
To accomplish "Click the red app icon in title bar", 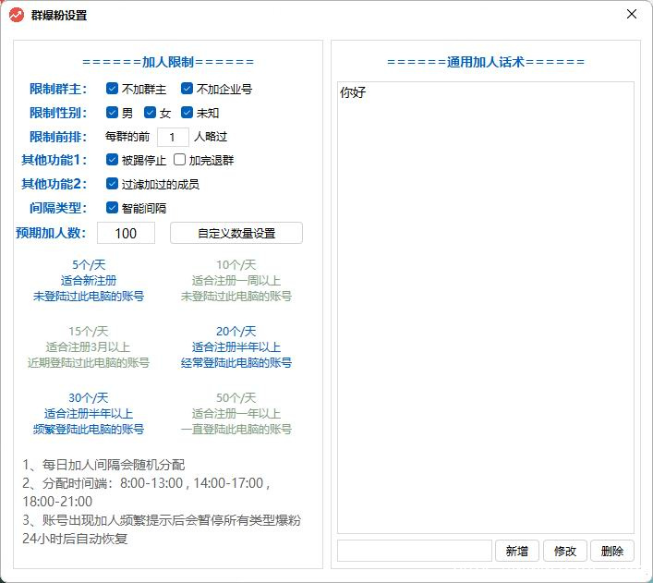I will [x=16, y=15].
